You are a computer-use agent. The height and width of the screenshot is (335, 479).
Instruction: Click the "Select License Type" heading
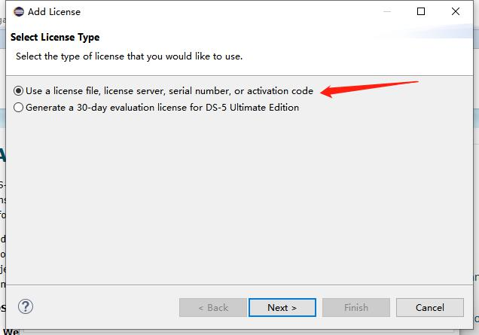click(x=55, y=38)
